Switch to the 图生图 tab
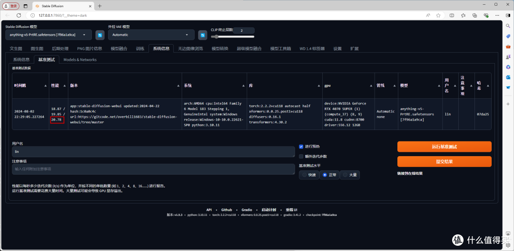This screenshot has width=514, height=251. [37, 49]
